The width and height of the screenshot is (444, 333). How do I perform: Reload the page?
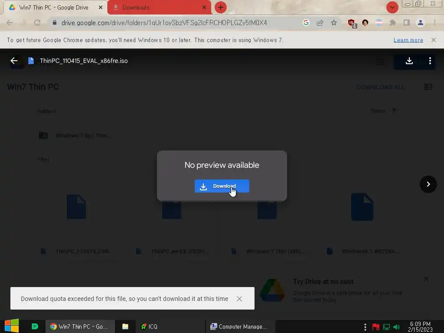tap(37, 23)
